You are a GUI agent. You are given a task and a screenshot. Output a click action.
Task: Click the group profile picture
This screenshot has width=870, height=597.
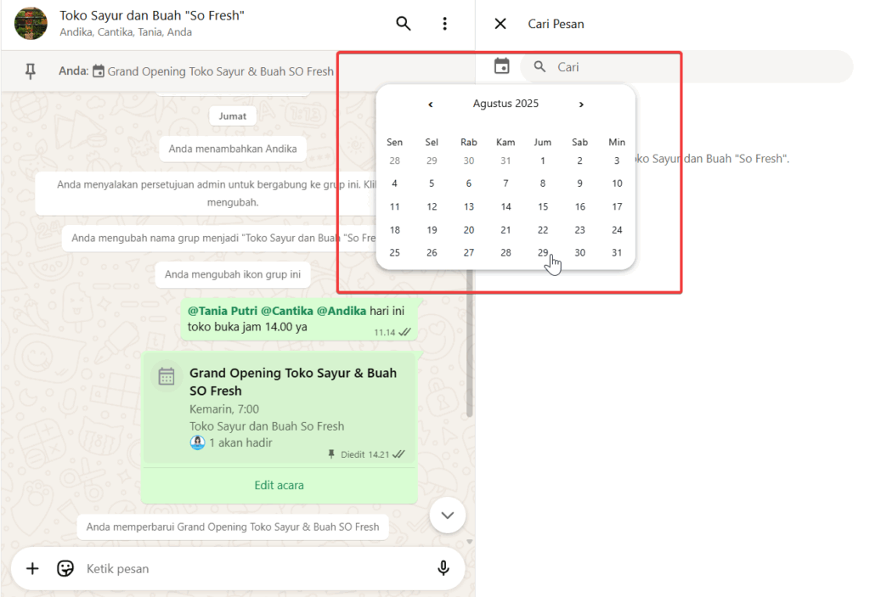click(x=31, y=24)
